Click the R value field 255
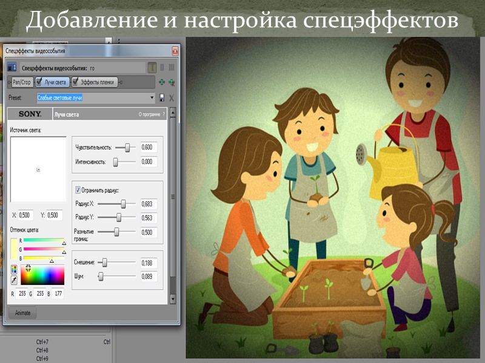The height and width of the screenshot is (363, 485). pos(22,293)
